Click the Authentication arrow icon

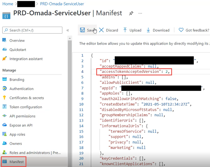5,88
